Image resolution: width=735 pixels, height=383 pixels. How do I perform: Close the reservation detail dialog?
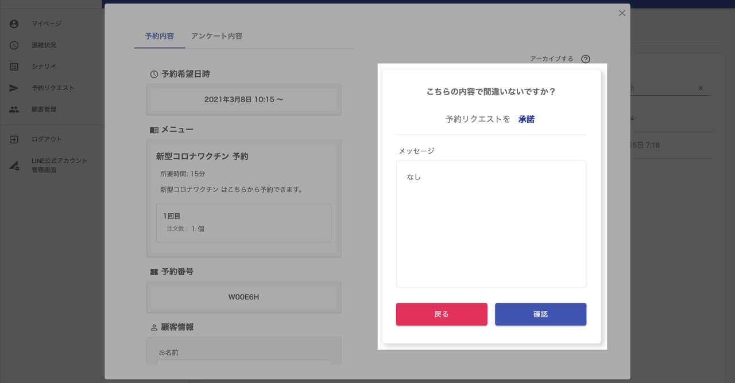click(622, 13)
